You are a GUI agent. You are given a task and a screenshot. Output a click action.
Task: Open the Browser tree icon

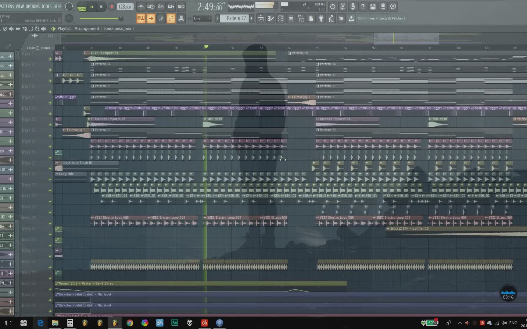301,19
